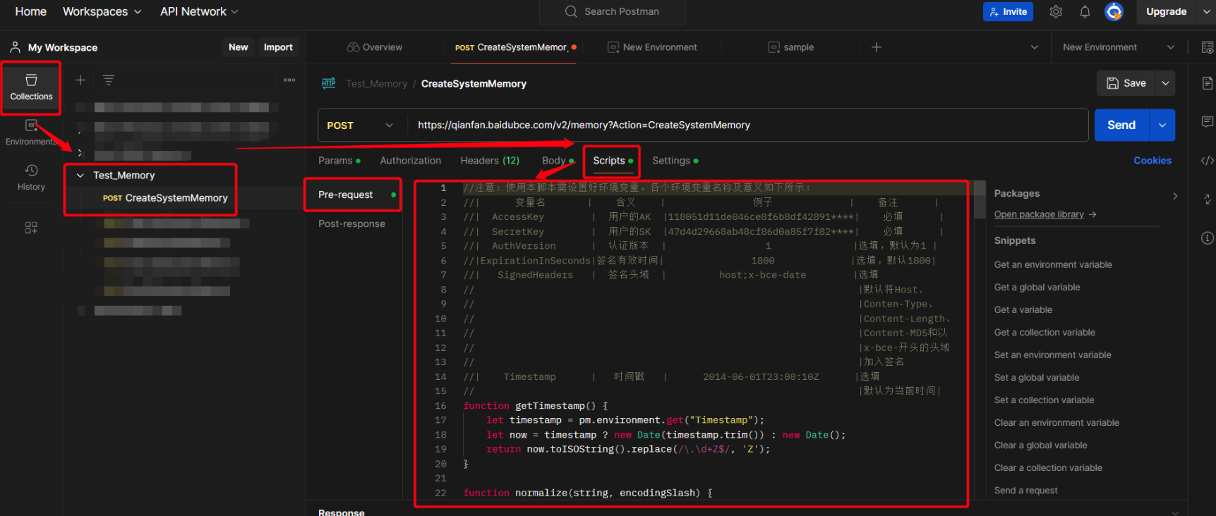Screen dimensions: 1216x516
Task: Open the documentation icon in right sidebar
Action: coord(1208,83)
